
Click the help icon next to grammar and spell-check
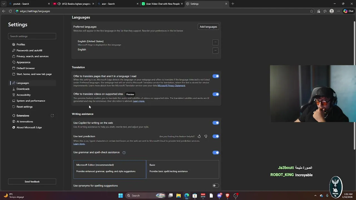click(124, 152)
